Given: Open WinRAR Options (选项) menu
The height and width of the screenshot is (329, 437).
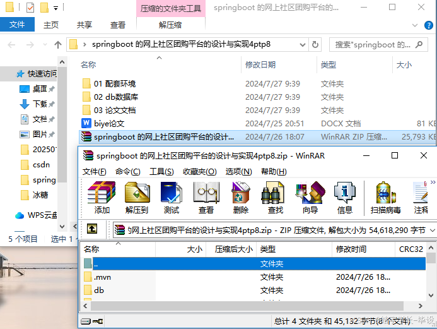Looking at the screenshot, I should coord(238,172).
